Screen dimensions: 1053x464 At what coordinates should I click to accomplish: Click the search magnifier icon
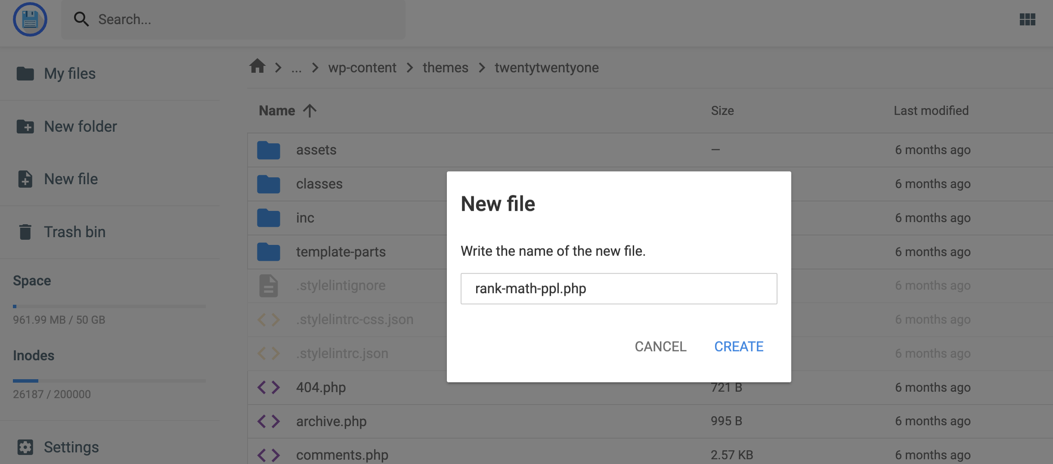click(81, 19)
